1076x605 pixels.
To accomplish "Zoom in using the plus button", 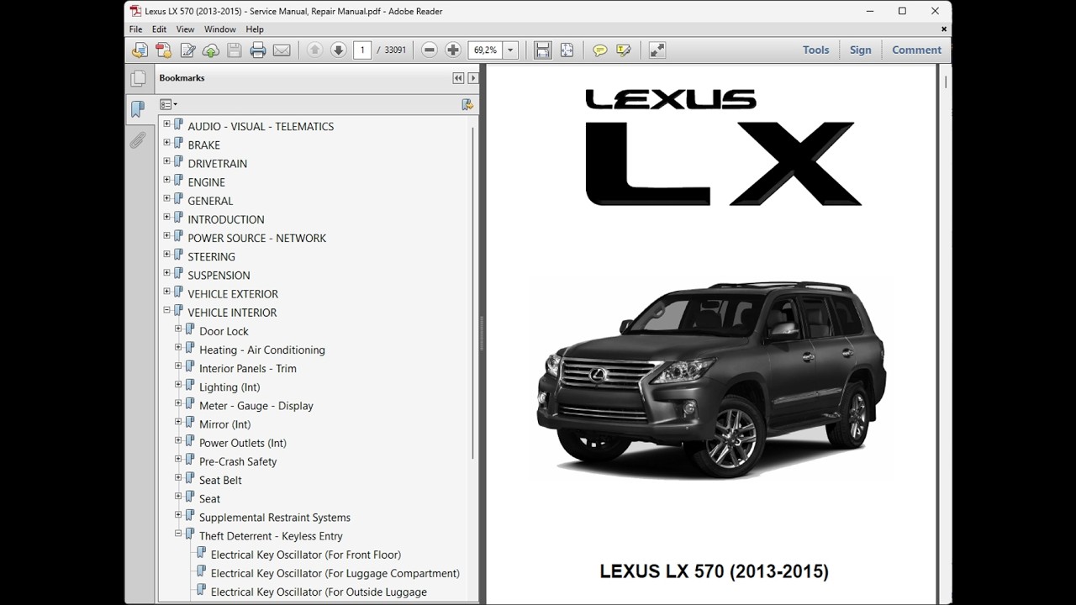I will [x=453, y=50].
